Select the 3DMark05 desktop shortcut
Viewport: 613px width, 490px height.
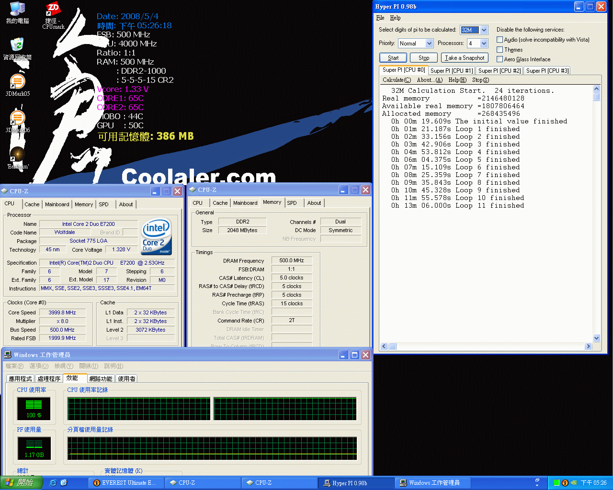click(x=17, y=85)
